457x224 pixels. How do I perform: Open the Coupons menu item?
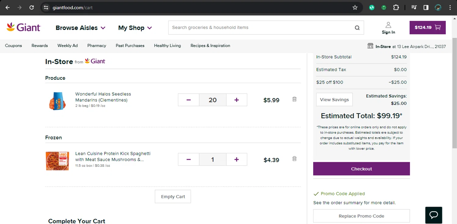point(13,46)
